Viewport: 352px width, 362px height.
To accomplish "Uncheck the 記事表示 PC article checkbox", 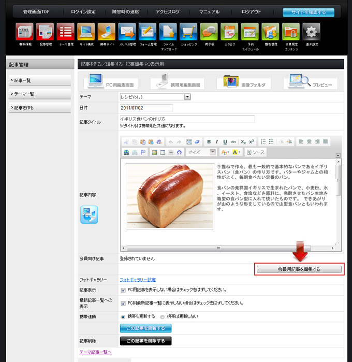I will point(123,290).
